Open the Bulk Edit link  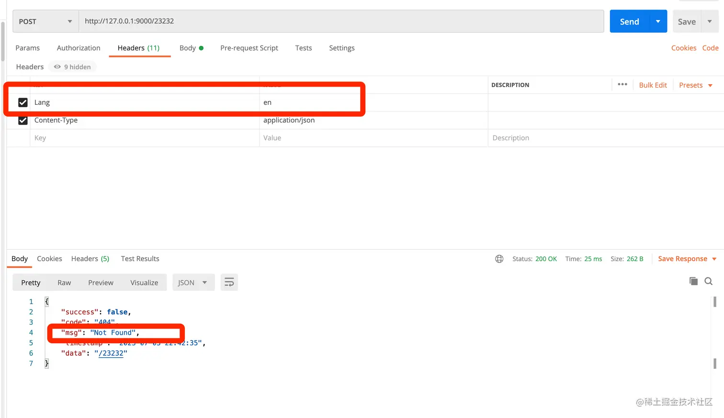coord(653,85)
